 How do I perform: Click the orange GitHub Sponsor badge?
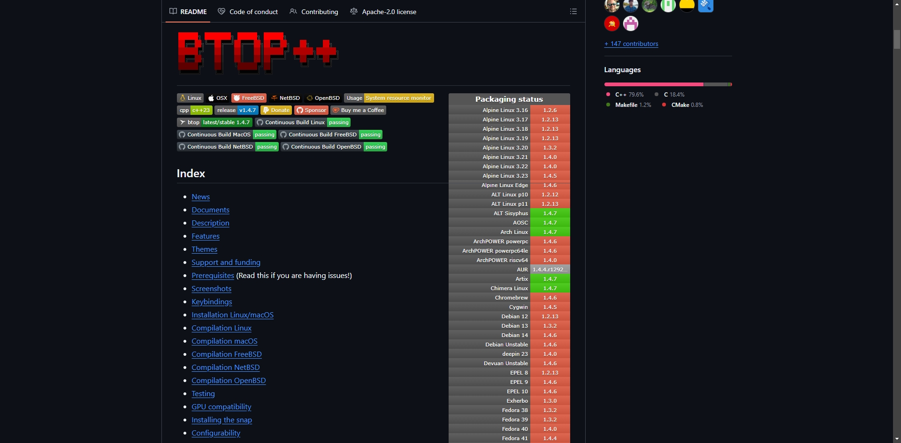coord(311,110)
